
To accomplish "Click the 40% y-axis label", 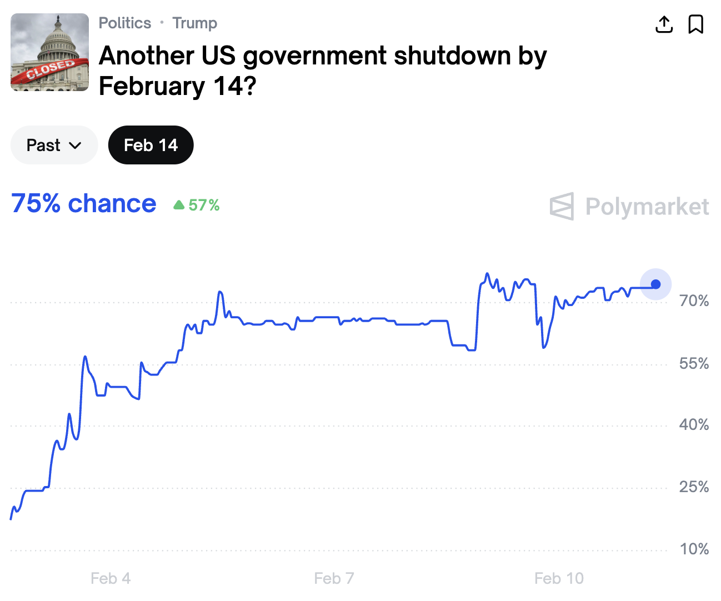I will coord(694,425).
